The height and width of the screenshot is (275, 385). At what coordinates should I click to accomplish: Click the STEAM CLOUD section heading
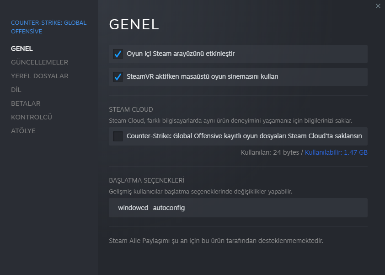(x=131, y=110)
